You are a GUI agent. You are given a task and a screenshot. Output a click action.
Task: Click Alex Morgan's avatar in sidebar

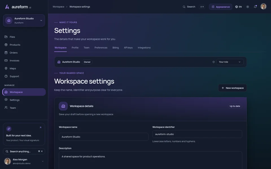coord(7,161)
